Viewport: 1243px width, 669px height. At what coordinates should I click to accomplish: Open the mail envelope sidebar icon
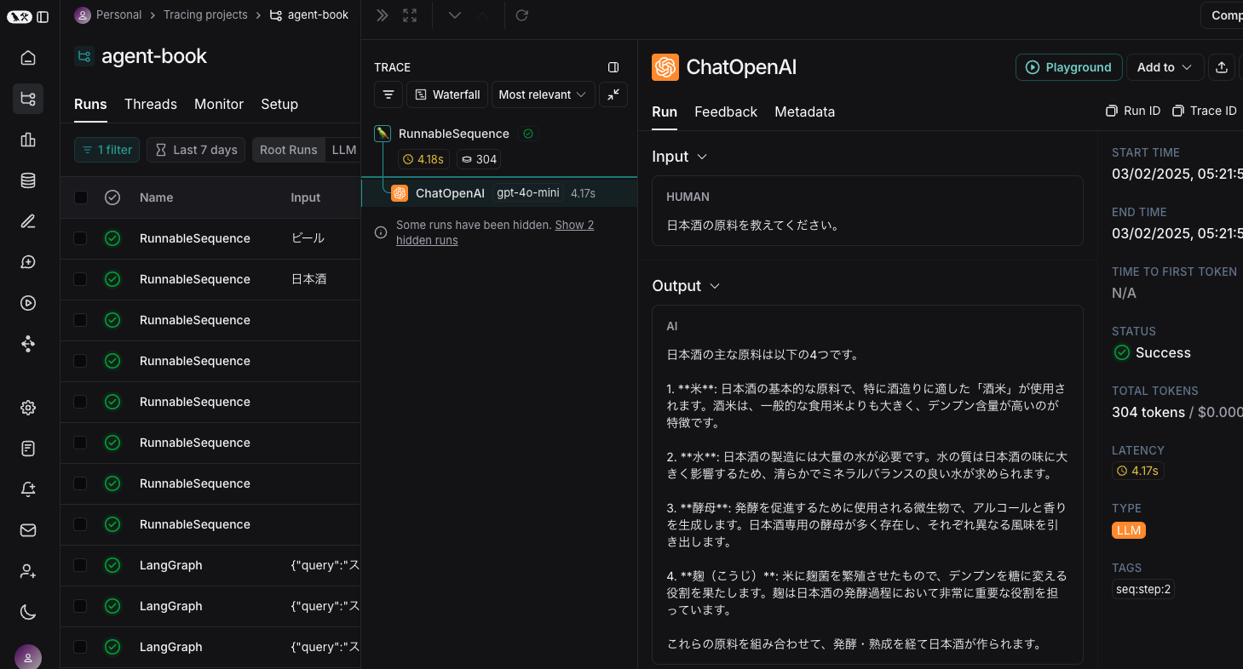coord(28,529)
